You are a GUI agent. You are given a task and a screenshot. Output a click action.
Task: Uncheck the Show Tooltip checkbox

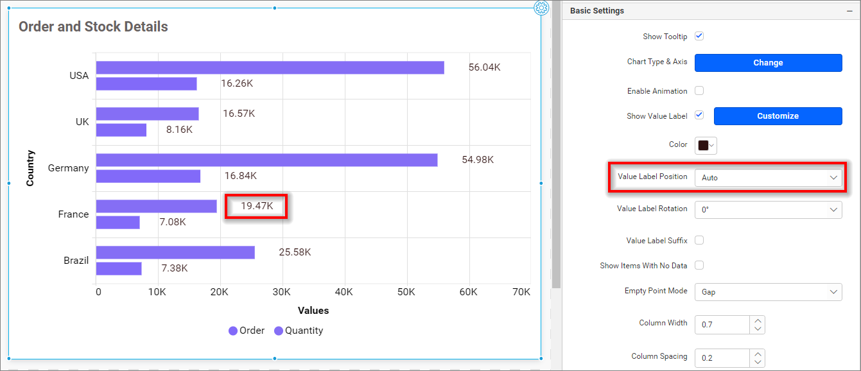pyautogui.click(x=699, y=36)
